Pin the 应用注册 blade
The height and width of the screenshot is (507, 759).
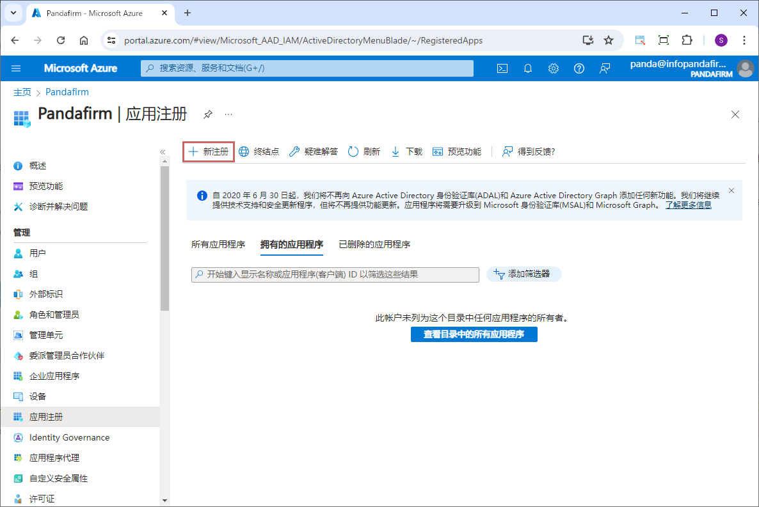(x=207, y=114)
